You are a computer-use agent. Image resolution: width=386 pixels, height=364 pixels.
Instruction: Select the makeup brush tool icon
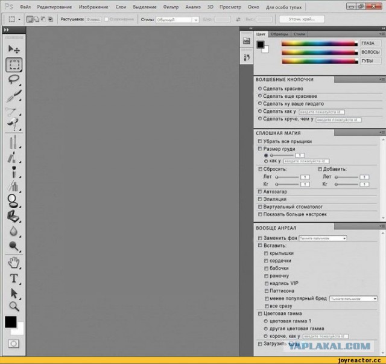[14, 172]
